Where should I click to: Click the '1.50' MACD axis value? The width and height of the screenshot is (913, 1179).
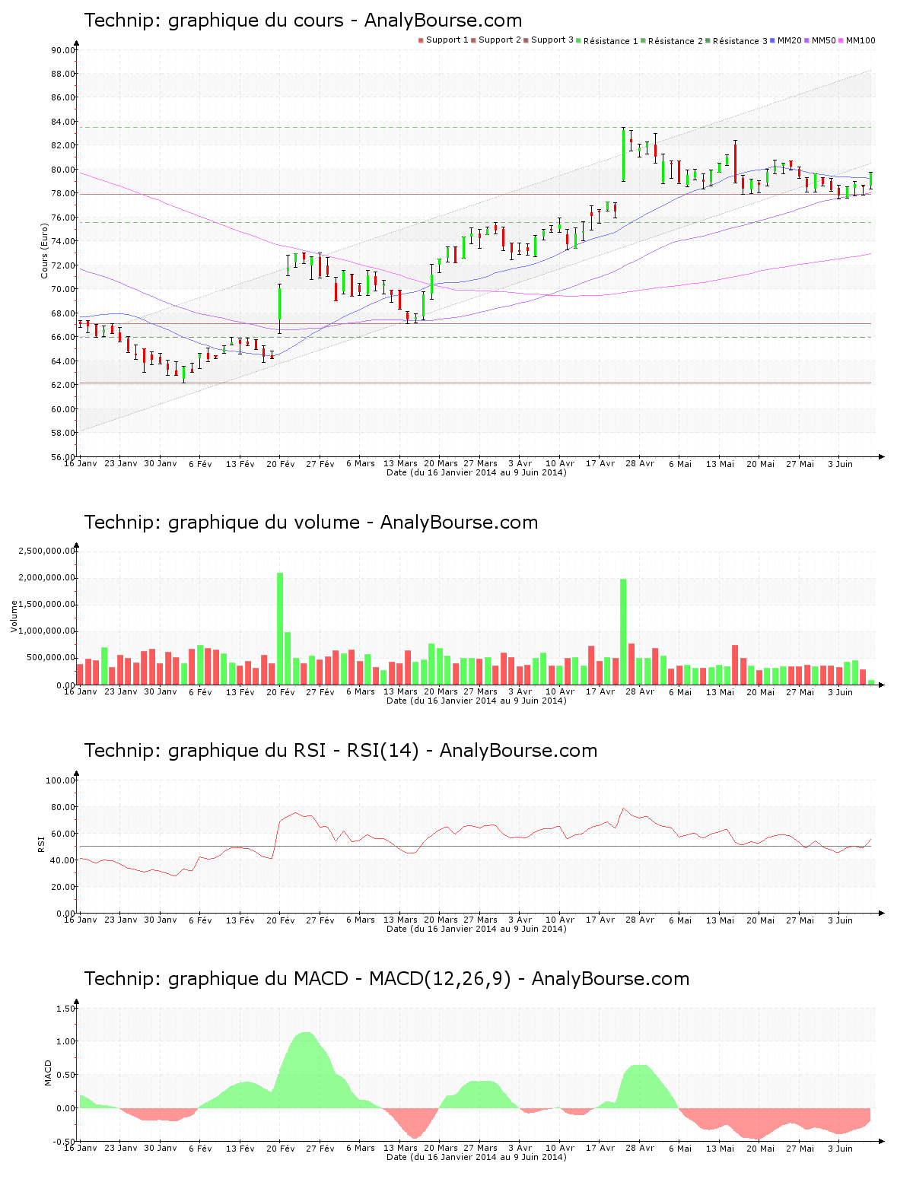[x=66, y=1009]
